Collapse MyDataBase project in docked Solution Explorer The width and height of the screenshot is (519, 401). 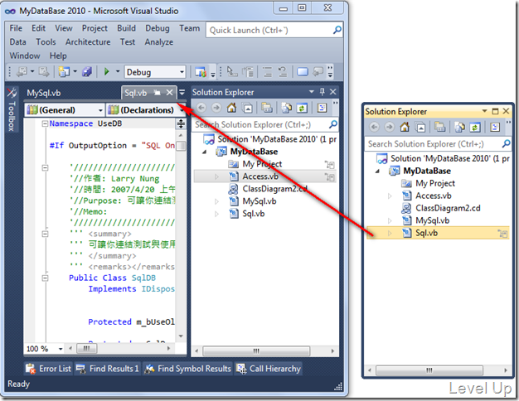click(205, 152)
